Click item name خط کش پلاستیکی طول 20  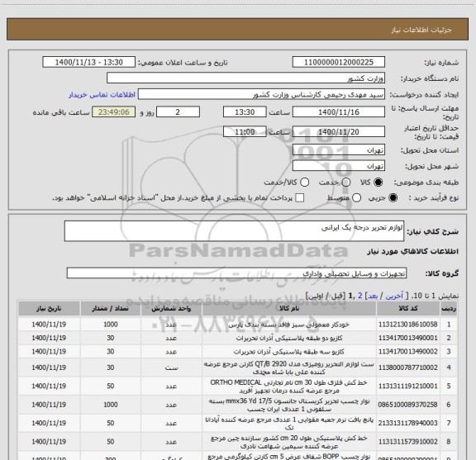click(289, 442)
